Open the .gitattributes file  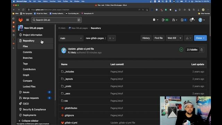tap(71, 108)
